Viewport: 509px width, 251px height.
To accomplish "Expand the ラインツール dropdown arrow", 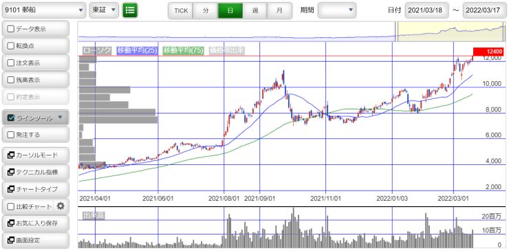I will (x=60, y=117).
